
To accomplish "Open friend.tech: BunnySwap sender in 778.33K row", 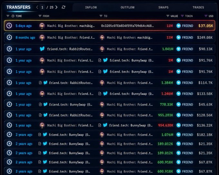I will point(71,105).
